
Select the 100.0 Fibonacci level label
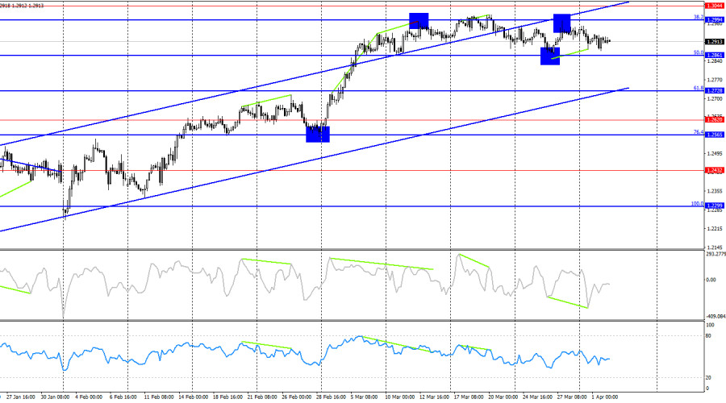coord(697,204)
